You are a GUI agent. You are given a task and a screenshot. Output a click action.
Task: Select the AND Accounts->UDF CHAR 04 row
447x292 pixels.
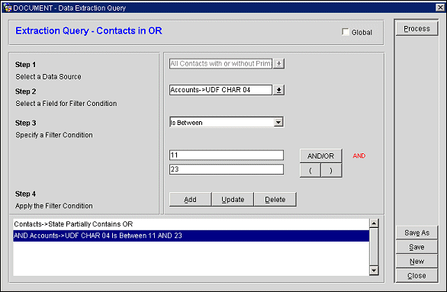pos(191,236)
